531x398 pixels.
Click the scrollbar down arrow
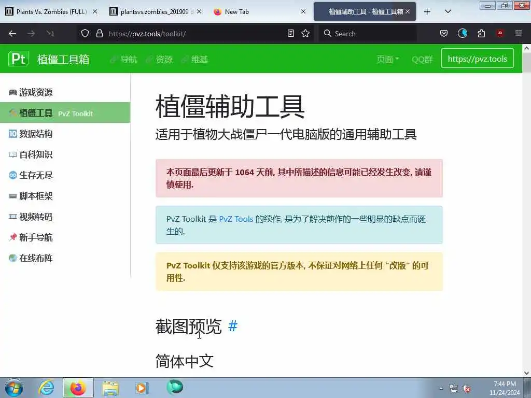click(526, 373)
